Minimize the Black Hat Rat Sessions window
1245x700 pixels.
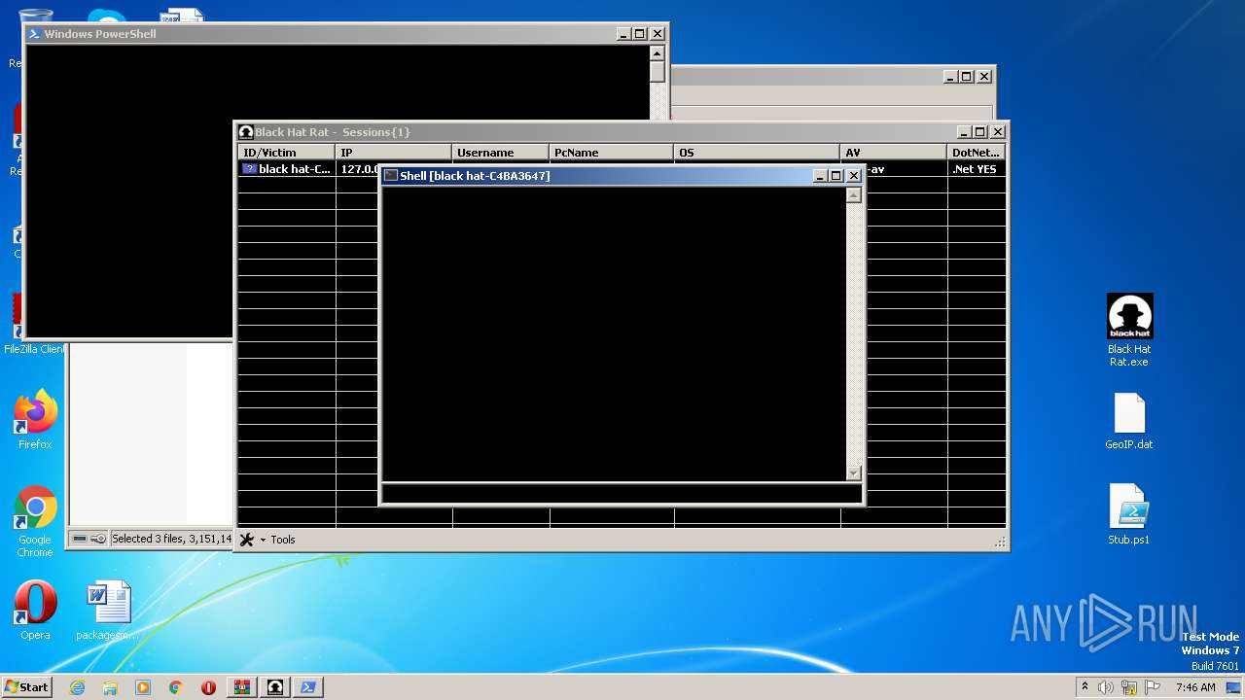click(x=964, y=132)
